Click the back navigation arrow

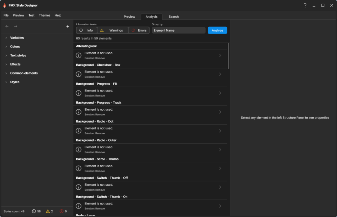(x=7, y=26)
